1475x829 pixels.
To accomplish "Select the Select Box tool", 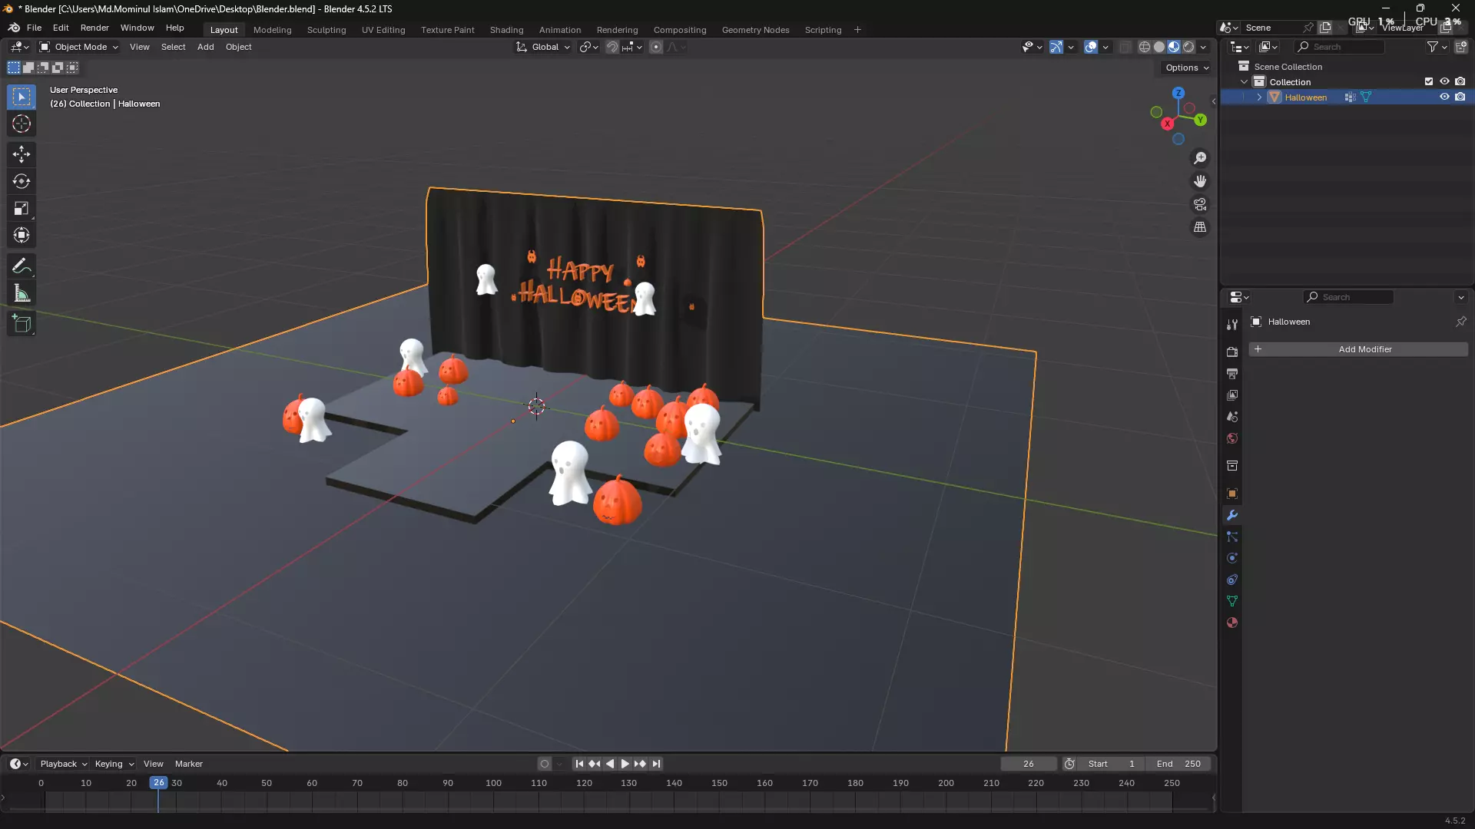I will (x=22, y=97).
